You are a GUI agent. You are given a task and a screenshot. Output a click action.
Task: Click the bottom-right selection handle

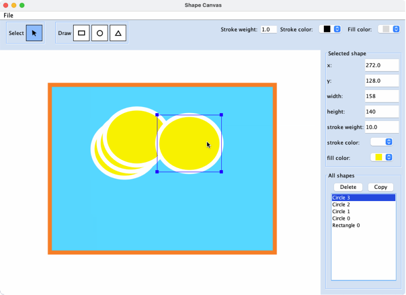click(221, 172)
